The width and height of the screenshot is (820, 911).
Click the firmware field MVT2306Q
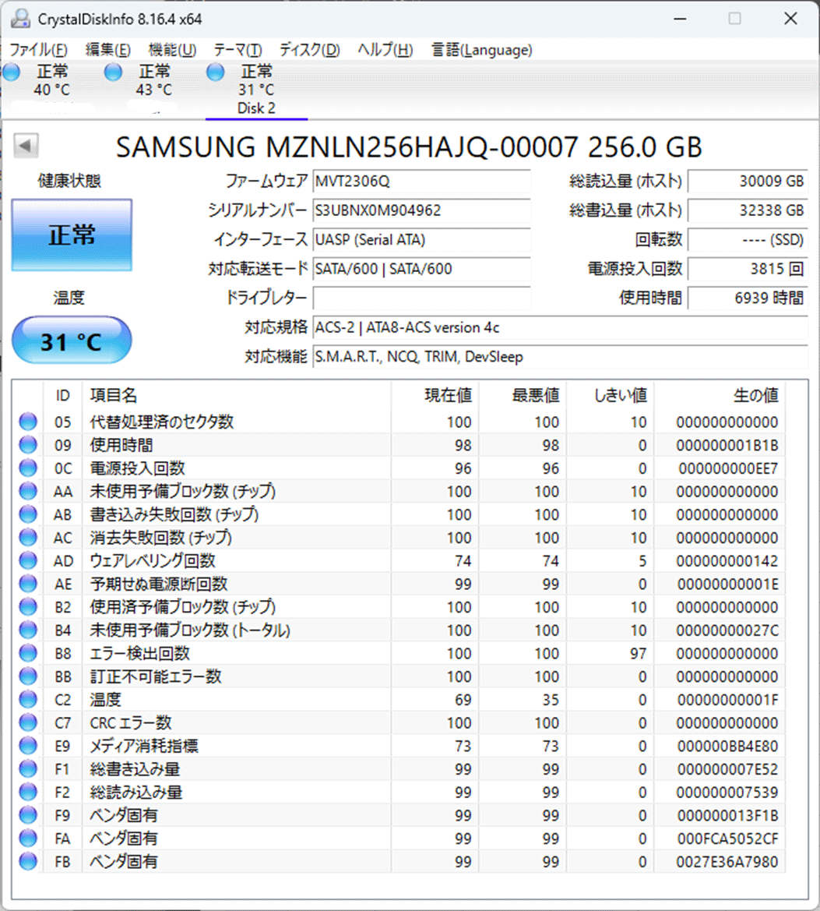(421, 182)
